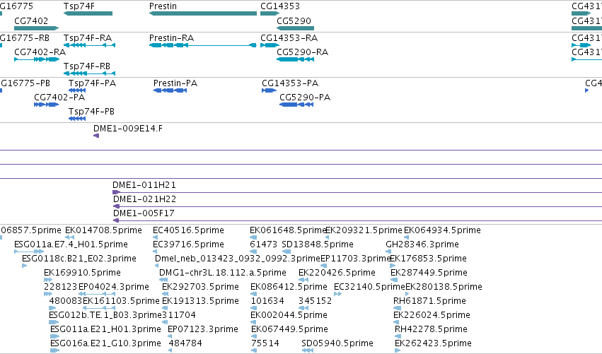Viewport: 602px width, 354px height.
Task: Click the SD05940.5prime EST feature
Action: pyautogui.click(x=307, y=350)
